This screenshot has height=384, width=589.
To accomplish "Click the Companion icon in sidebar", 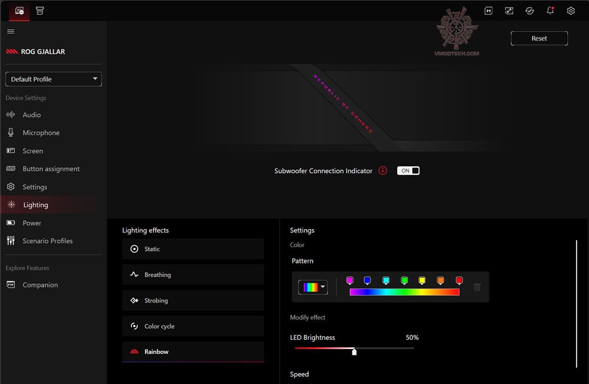I will 11,284.
